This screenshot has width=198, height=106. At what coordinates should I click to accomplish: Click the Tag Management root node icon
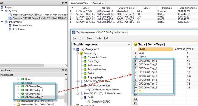(77, 49)
